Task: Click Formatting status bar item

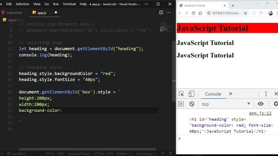Action: 146,154
